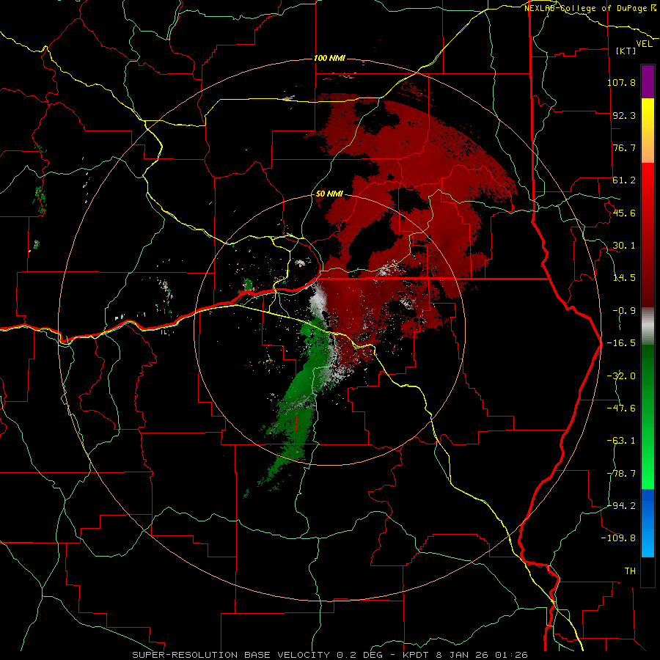Click the 30.1 velocity scale label
This screenshot has width=660, height=660.
pos(624,246)
